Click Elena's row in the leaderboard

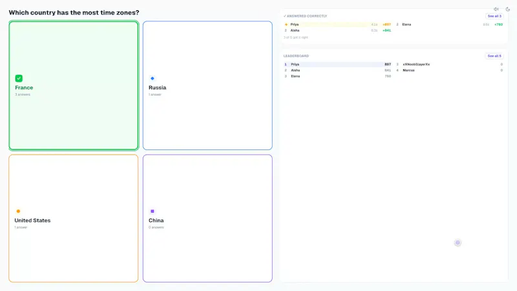point(337,76)
